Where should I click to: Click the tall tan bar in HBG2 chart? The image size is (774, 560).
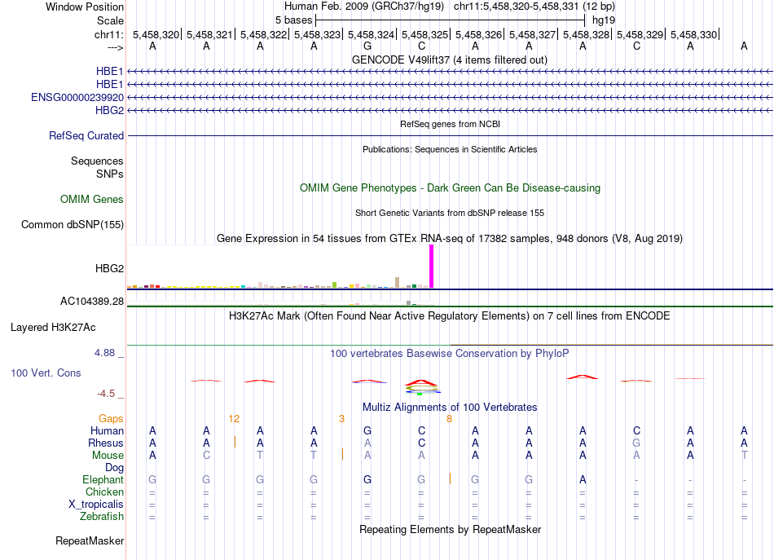tap(398, 283)
